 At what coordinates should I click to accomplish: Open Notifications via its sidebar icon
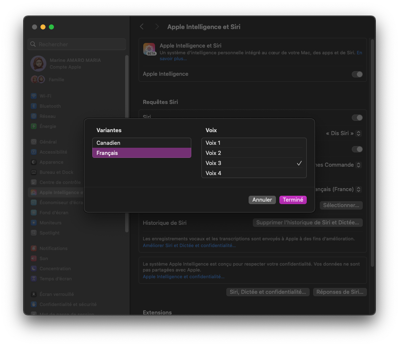[34, 248]
